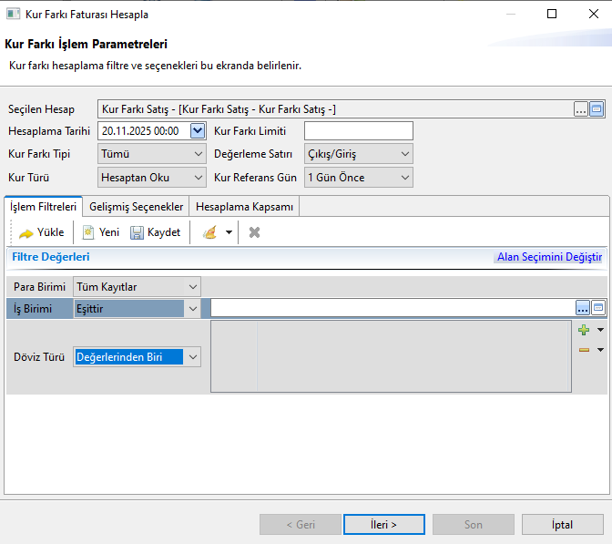Open the Hesaplama Tarihi date picker
Screen dimensions: 612x544
(x=198, y=130)
